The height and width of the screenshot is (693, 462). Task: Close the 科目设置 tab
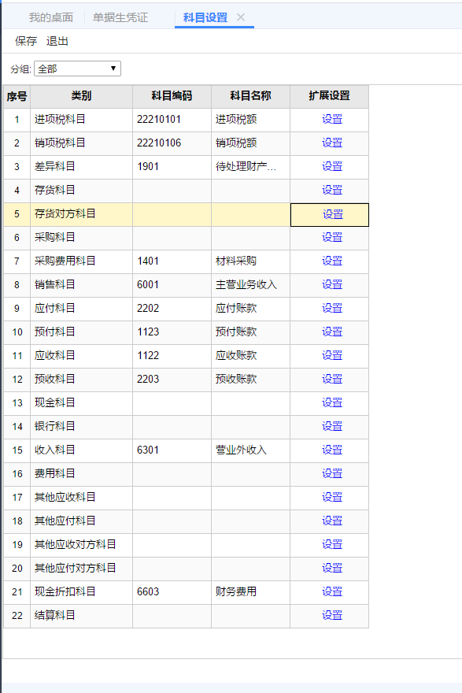[x=241, y=17]
